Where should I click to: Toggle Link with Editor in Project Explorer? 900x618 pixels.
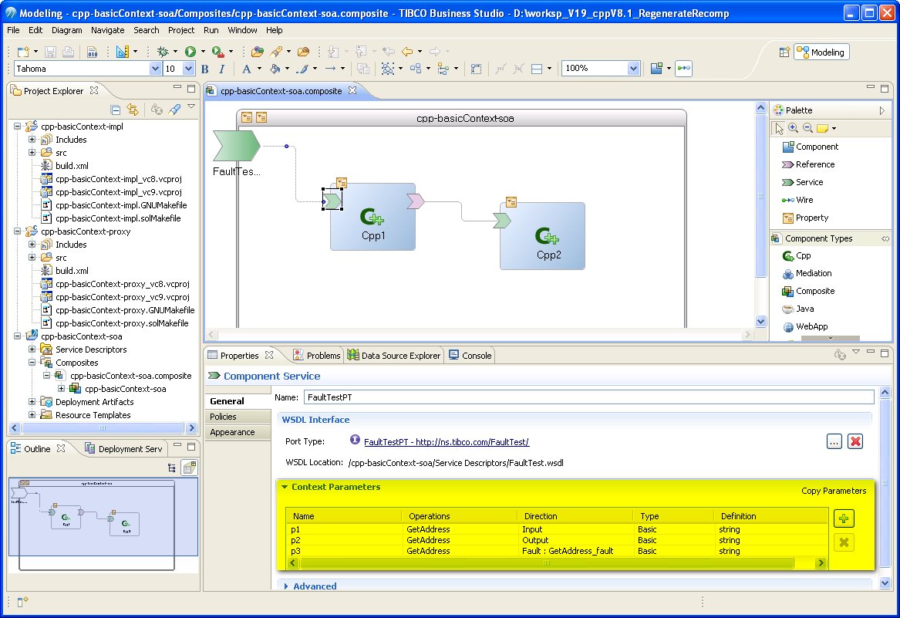pos(133,110)
